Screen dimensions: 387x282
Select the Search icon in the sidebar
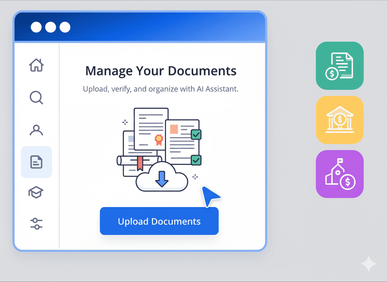[36, 98]
